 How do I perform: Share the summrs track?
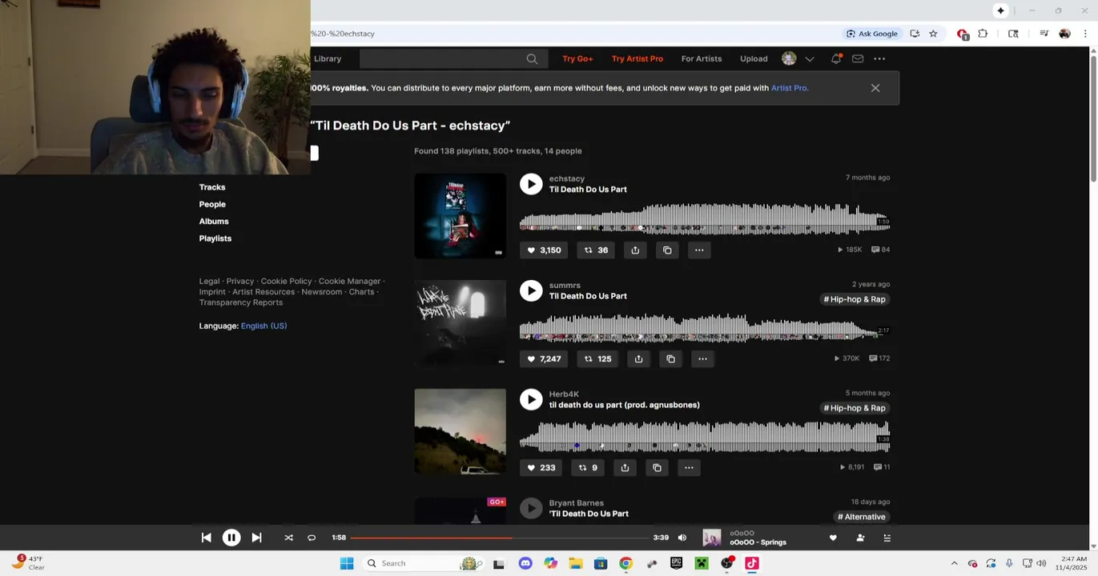tap(638, 359)
